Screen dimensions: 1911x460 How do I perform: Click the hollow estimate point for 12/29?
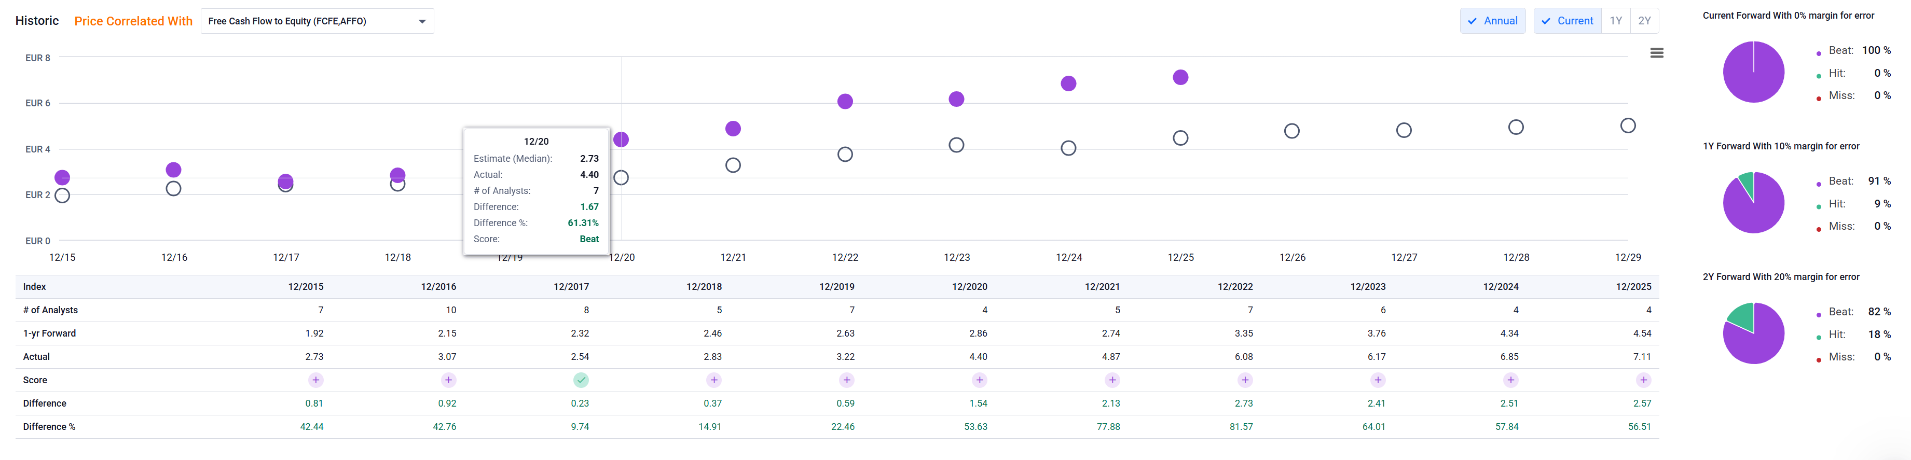1628,126
